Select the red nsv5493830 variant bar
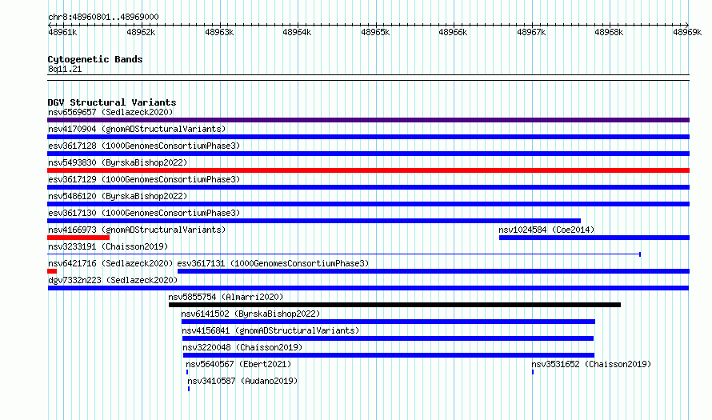 (368, 170)
